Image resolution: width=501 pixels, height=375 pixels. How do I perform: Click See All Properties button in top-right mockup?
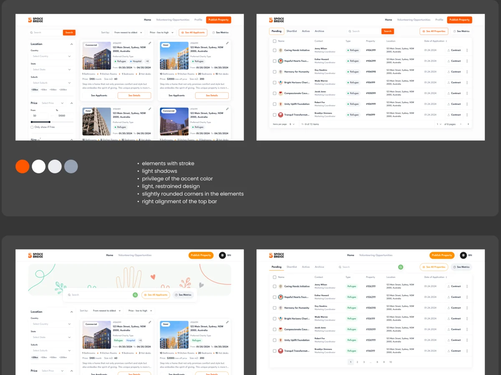pos(434,31)
